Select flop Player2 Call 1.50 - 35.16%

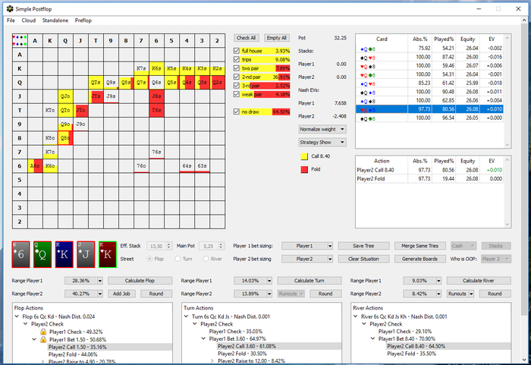click(77, 347)
